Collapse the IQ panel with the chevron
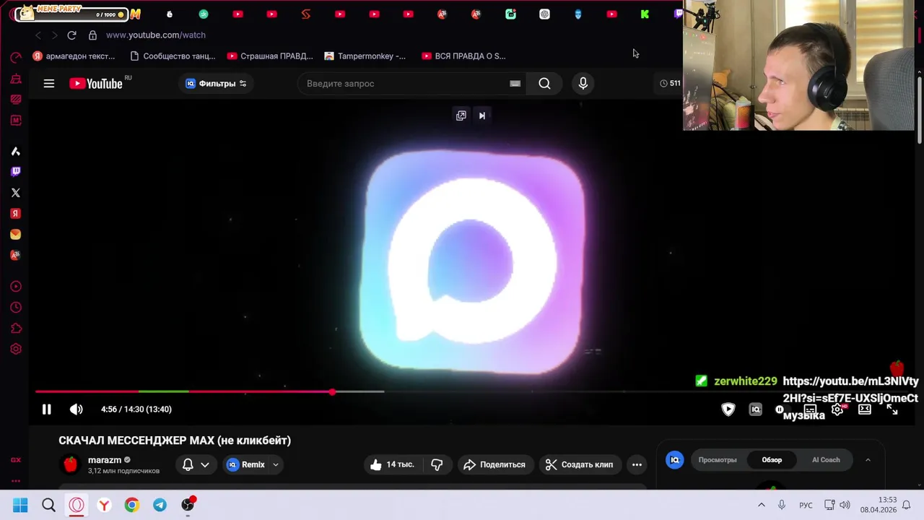Image resolution: width=924 pixels, height=520 pixels. 868,460
